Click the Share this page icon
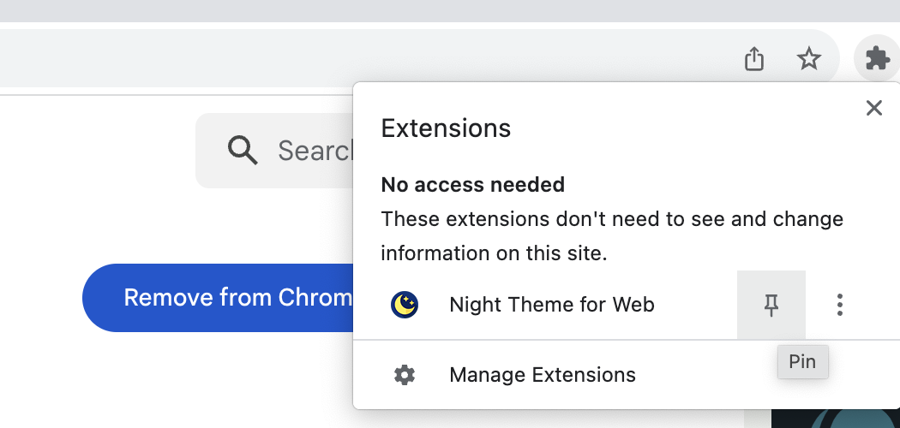The height and width of the screenshot is (428, 900). [x=754, y=59]
